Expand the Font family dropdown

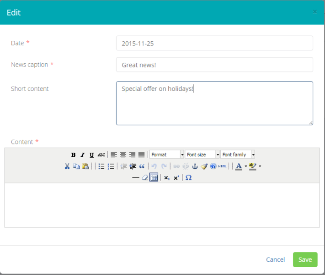(238, 155)
